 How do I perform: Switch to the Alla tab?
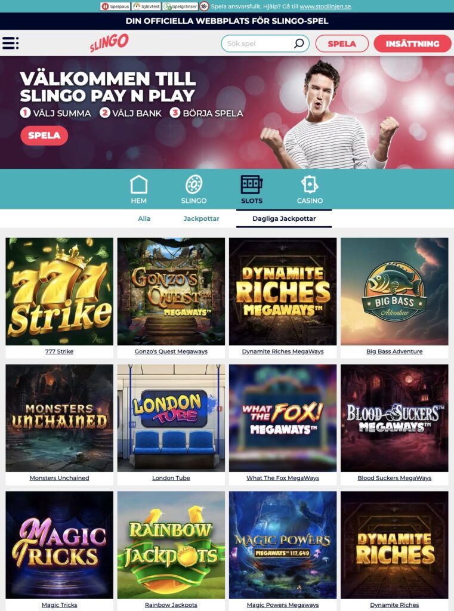point(144,218)
